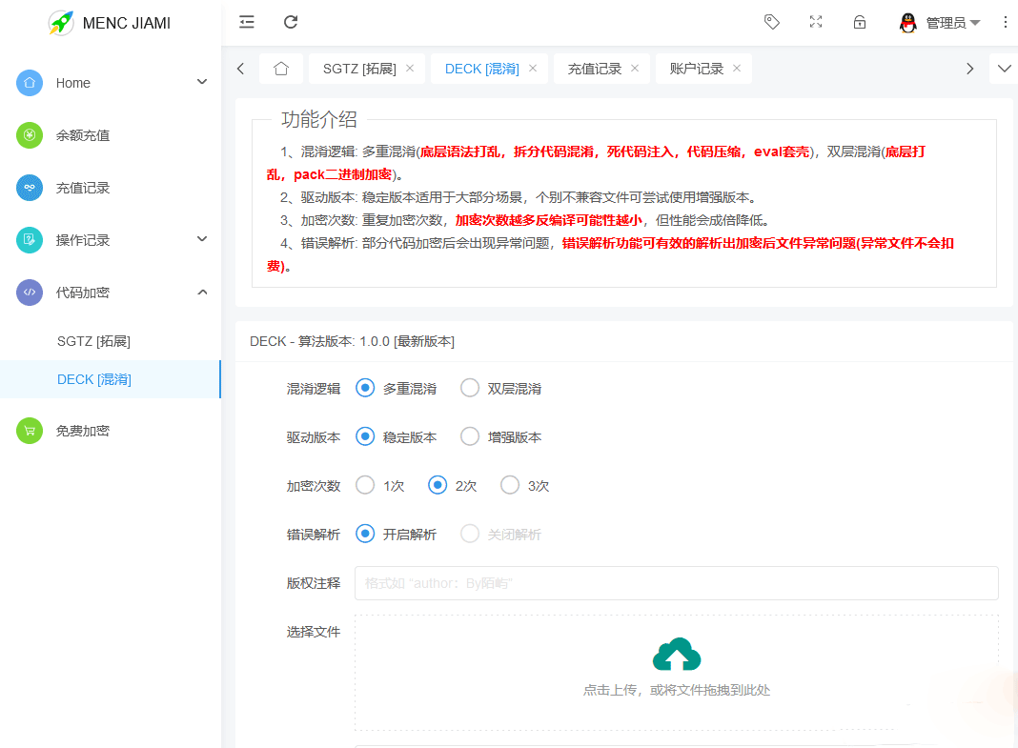
Task: Go to the home tab icon
Action: click(281, 68)
